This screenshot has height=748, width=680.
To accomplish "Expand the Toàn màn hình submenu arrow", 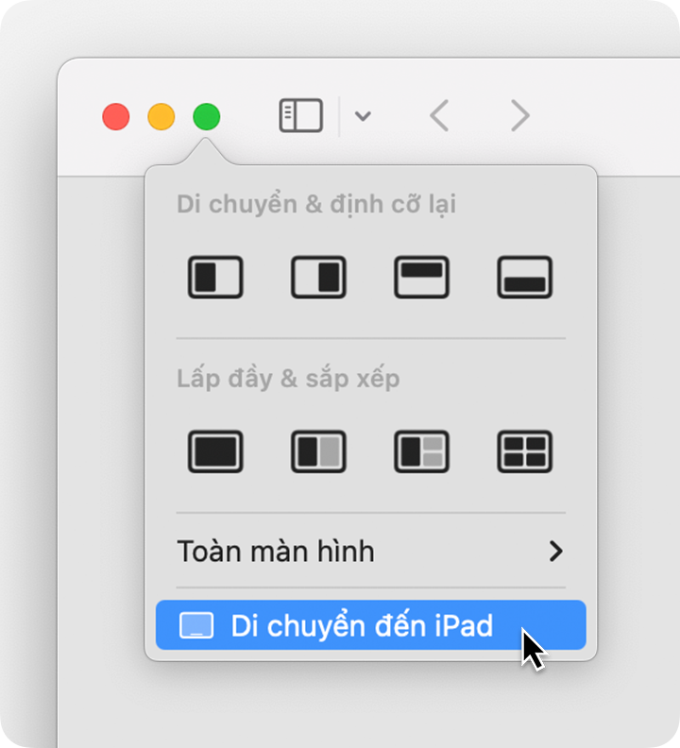I will 555,552.
